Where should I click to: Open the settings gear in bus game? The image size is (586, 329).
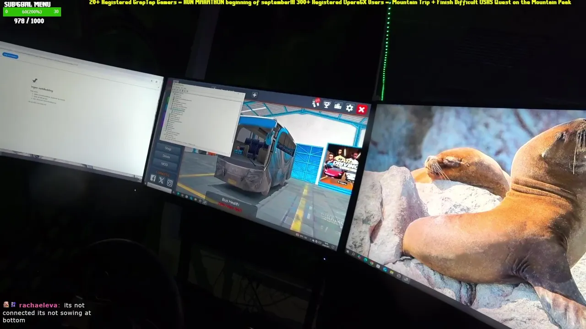(x=350, y=108)
